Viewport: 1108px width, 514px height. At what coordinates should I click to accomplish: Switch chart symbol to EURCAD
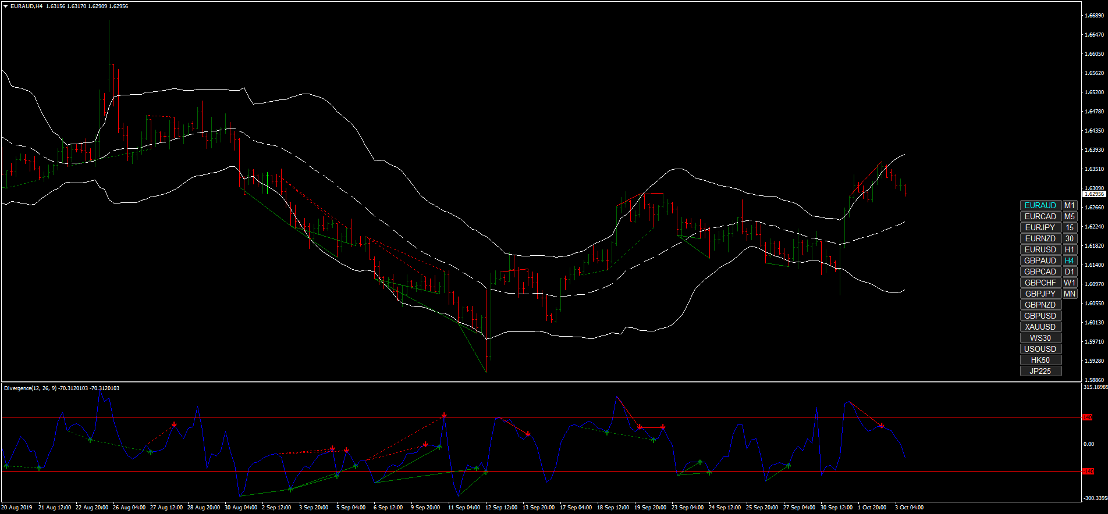[1040, 216]
